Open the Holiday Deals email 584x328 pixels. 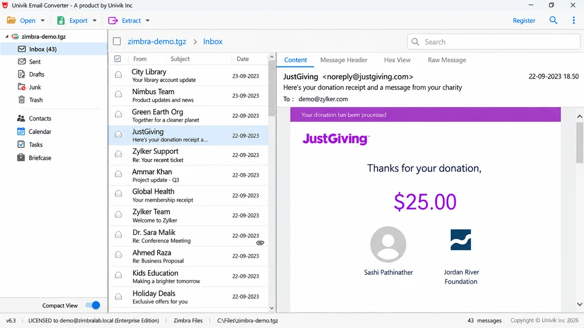(x=188, y=297)
